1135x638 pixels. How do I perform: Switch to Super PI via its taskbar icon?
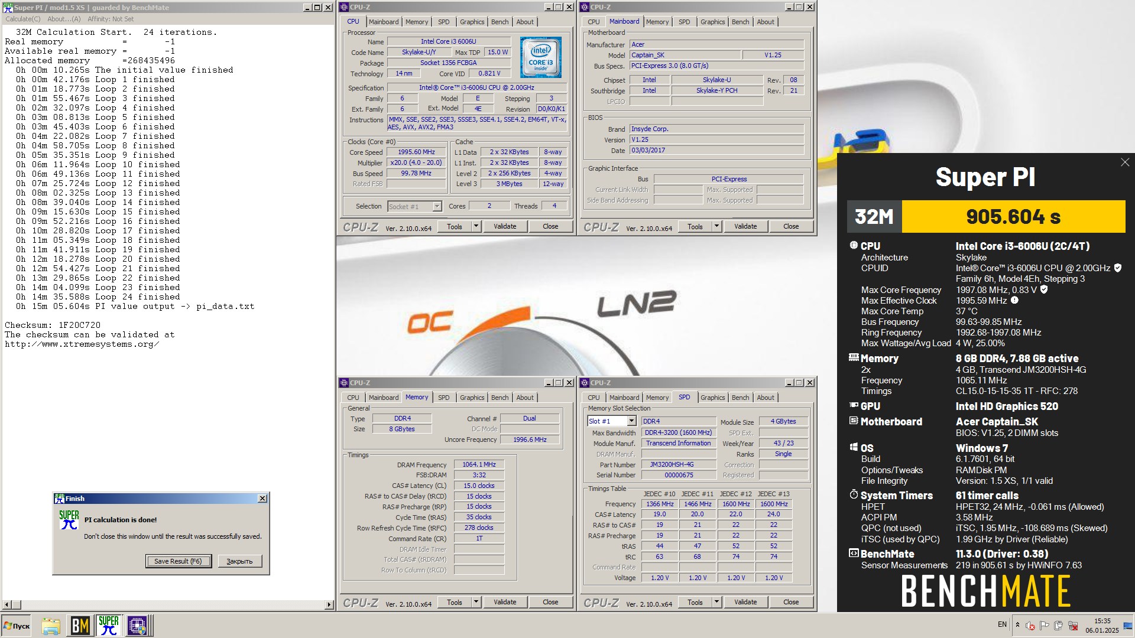108,626
